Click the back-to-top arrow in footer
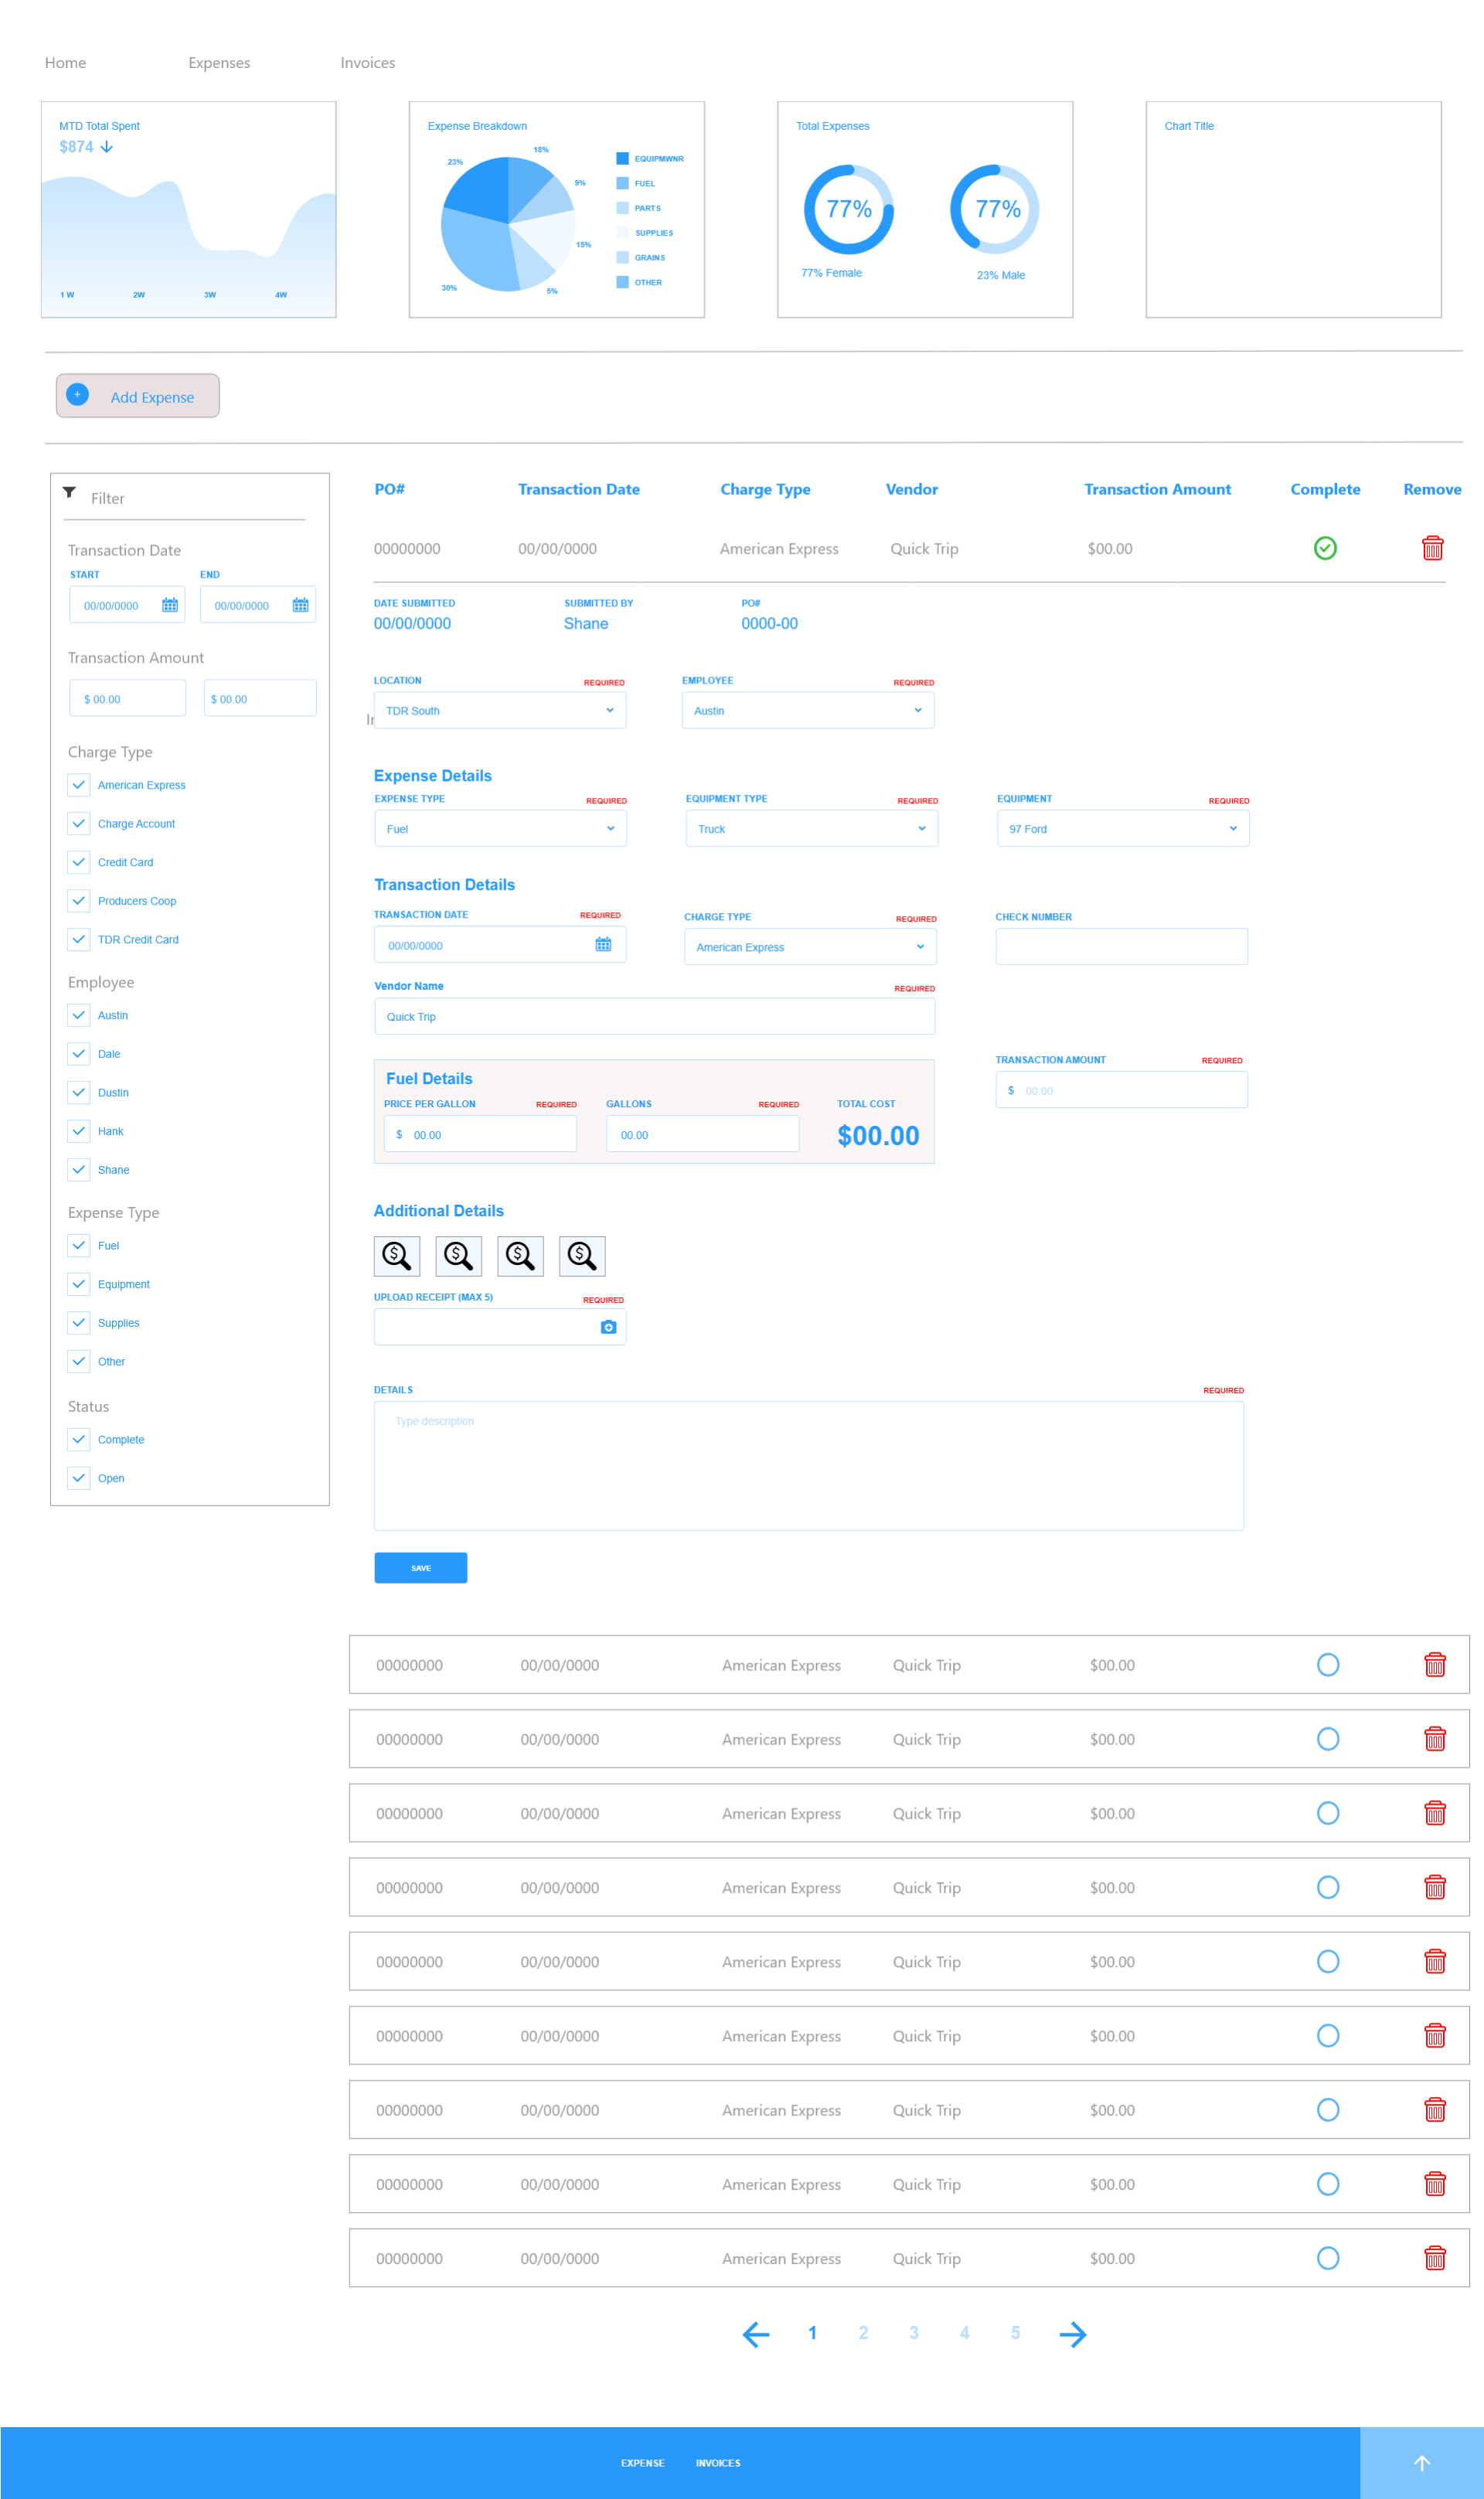Viewport: 1484px width, 2499px height. point(1421,2463)
